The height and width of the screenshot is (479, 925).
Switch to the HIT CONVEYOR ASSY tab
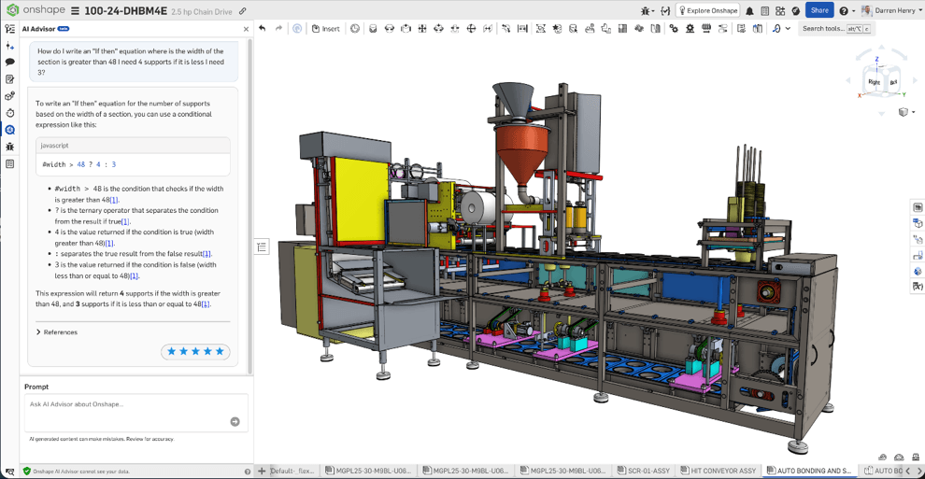718,471
